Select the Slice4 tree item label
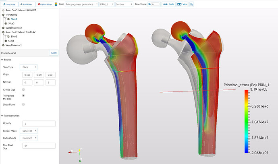This screenshot has width=278, height=164. pyautogui.click(x=14, y=19)
